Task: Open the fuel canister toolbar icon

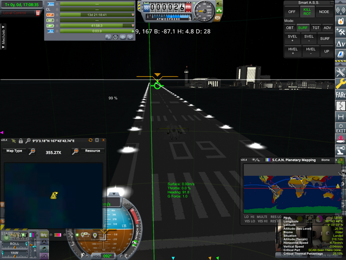Action: click(x=341, y=21)
